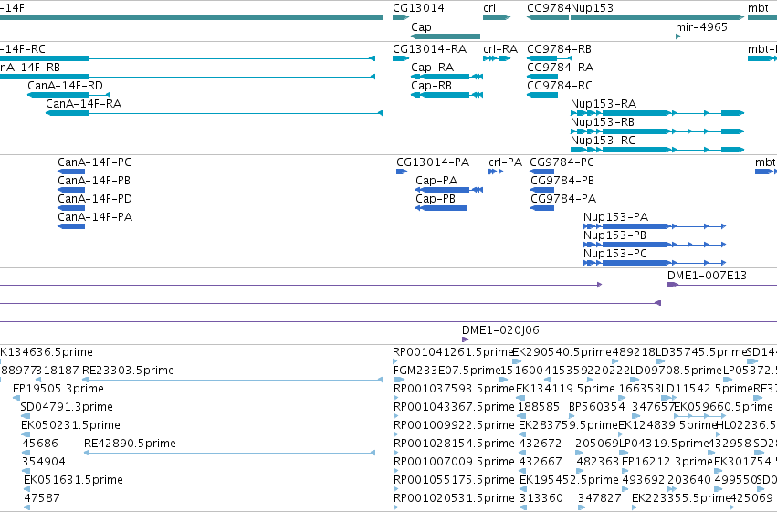The image size is (777, 512).
Task: Select the 45686 feature label
Action: click(x=40, y=444)
